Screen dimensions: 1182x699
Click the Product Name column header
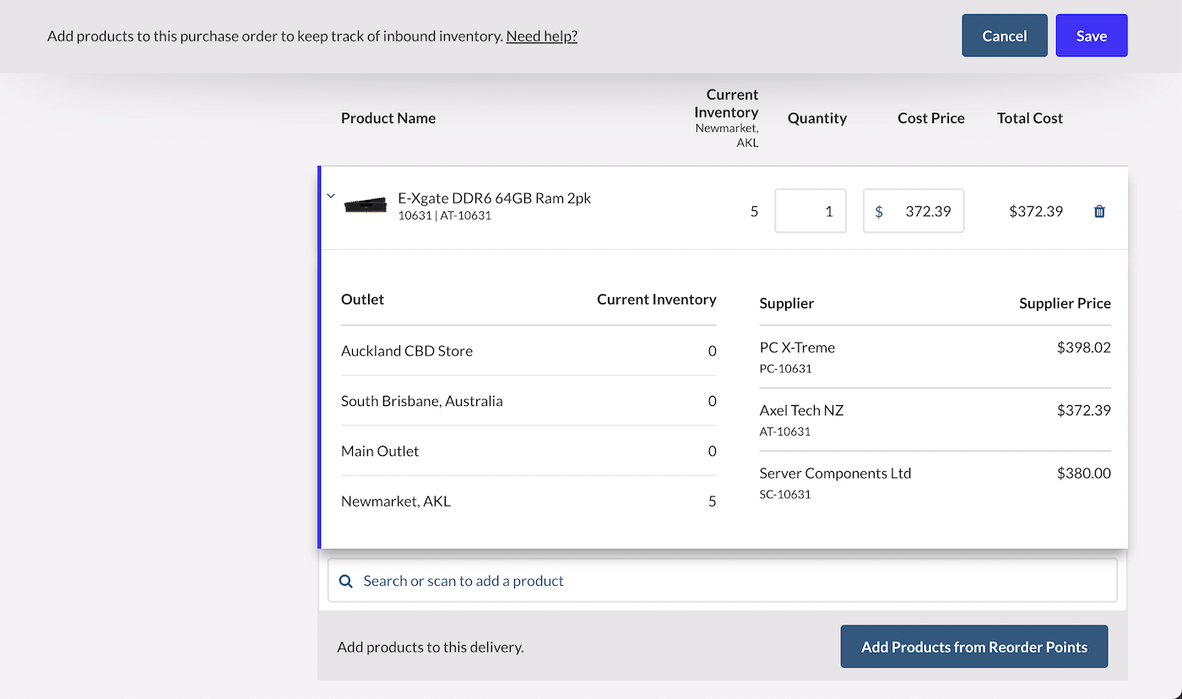(x=388, y=118)
